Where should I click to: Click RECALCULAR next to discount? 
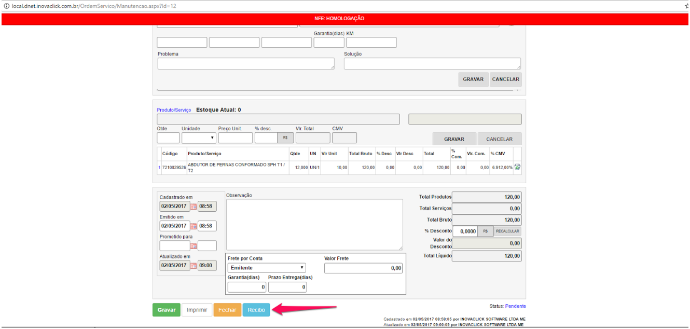pyautogui.click(x=507, y=231)
